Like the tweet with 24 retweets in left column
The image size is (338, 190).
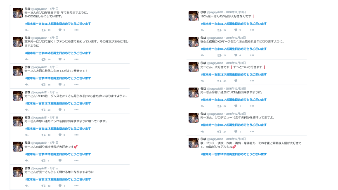coord(60,59)
